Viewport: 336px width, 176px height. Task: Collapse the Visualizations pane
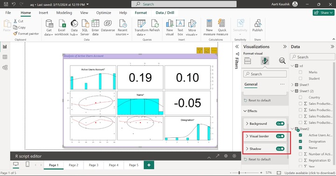pyautogui.click(x=285, y=47)
